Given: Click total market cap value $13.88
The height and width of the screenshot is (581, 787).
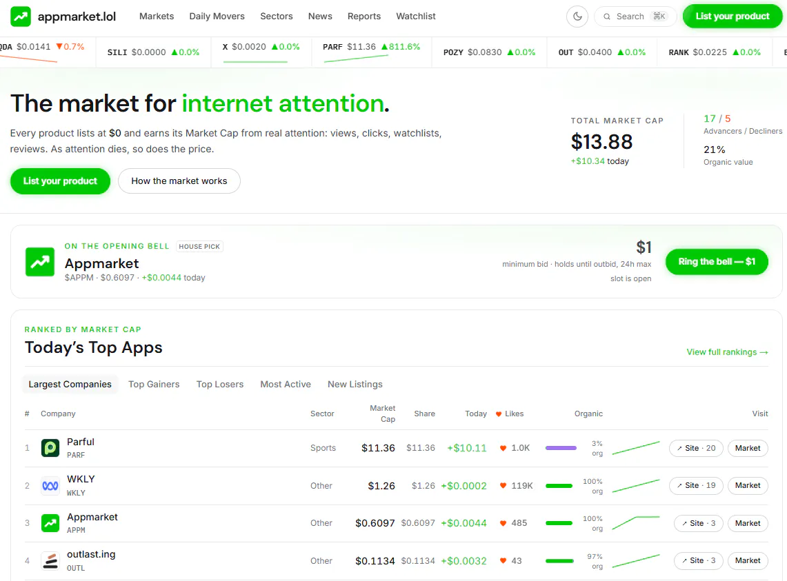Looking at the screenshot, I should pos(601,142).
